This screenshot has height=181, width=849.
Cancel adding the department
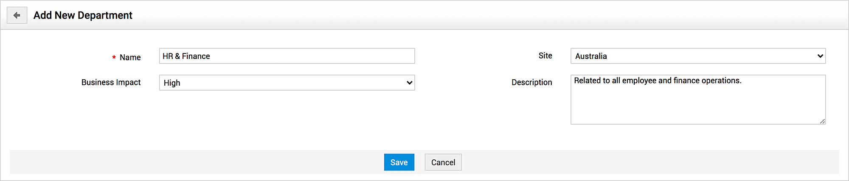443,162
